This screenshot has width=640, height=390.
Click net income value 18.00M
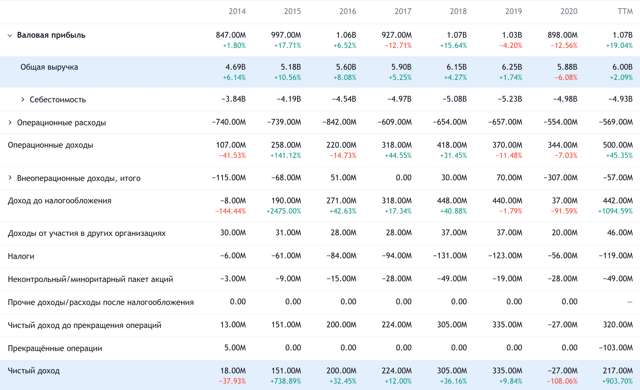click(x=233, y=371)
